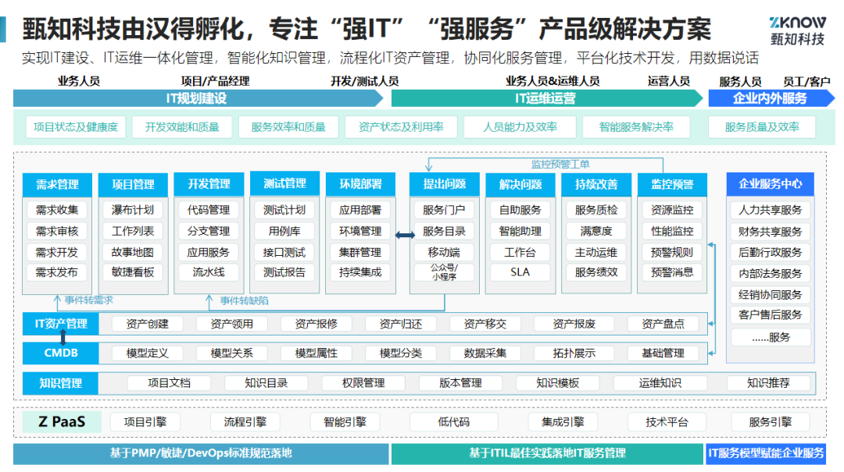Click the 瀑布计划 box

(x=133, y=210)
